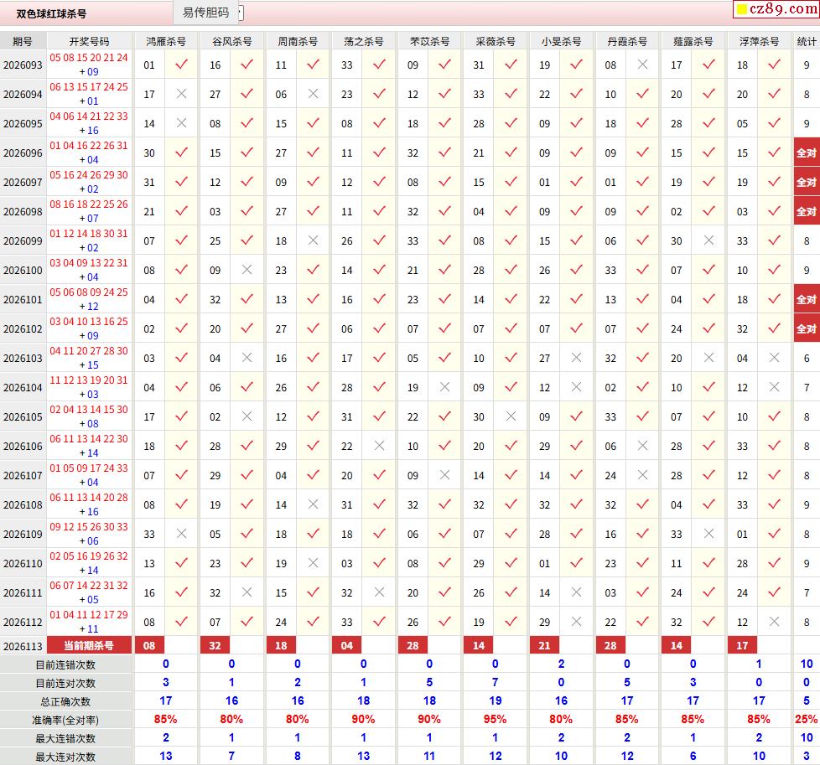This screenshot has width=820, height=765.
Task: Click the 当前期杀号 red label
Action: (89, 645)
